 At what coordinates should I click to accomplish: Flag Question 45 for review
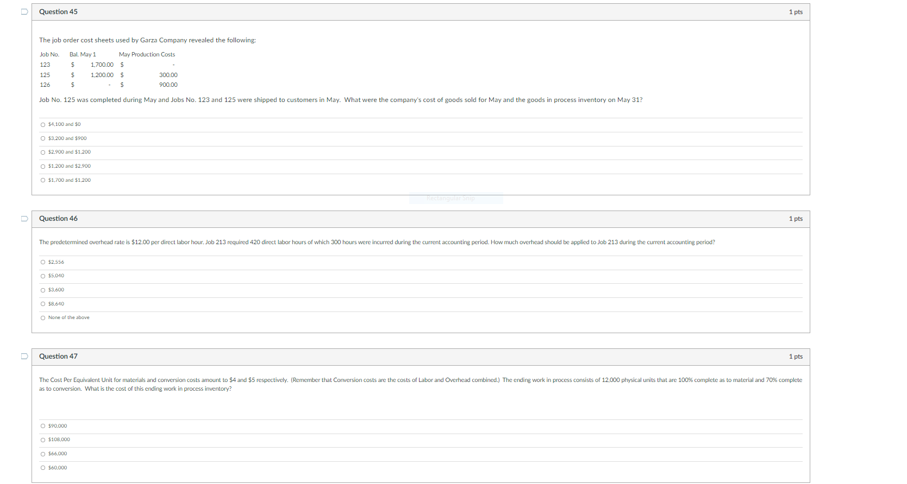[x=24, y=12]
